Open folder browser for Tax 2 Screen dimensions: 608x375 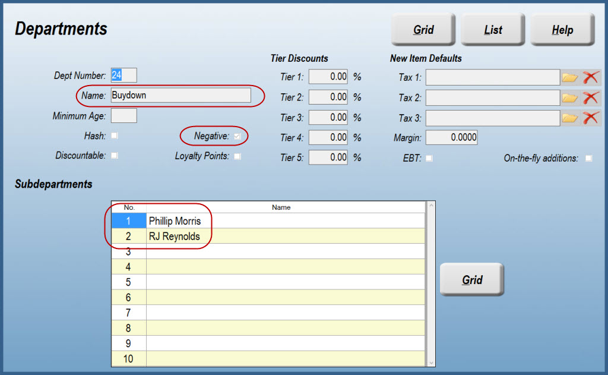(570, 98)
